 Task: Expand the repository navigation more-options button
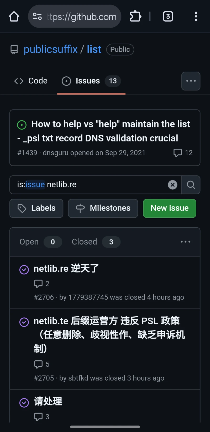(191, 81)
